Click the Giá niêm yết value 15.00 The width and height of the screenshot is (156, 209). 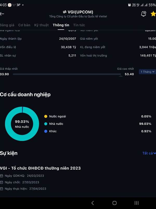(x=152, y=39)
